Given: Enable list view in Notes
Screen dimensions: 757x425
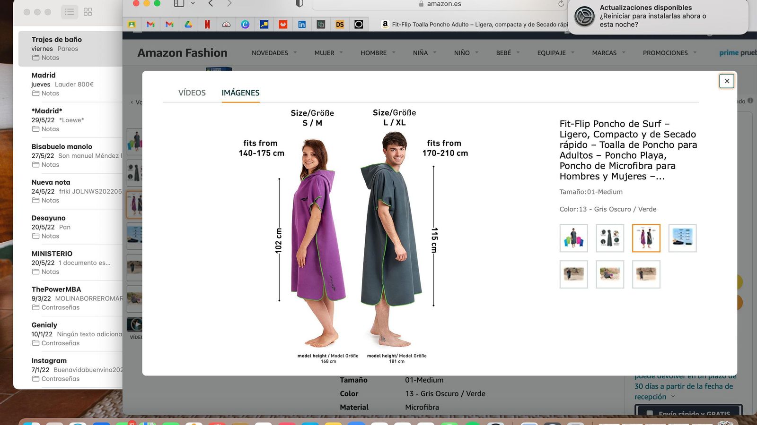Looking at the screenshot, I should point(69,11).
